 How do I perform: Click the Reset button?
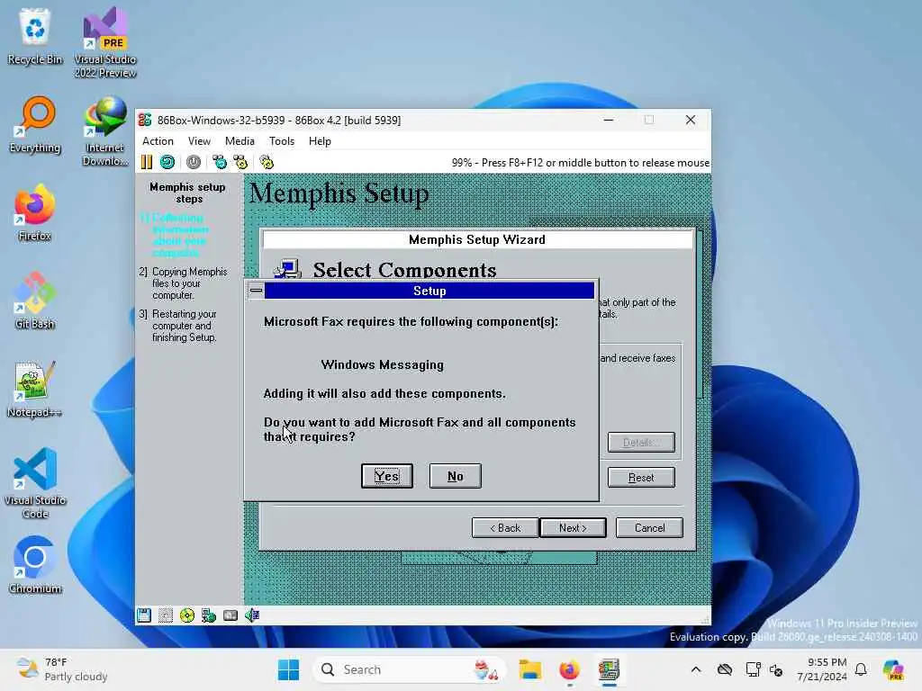click(x=641, y=478)
